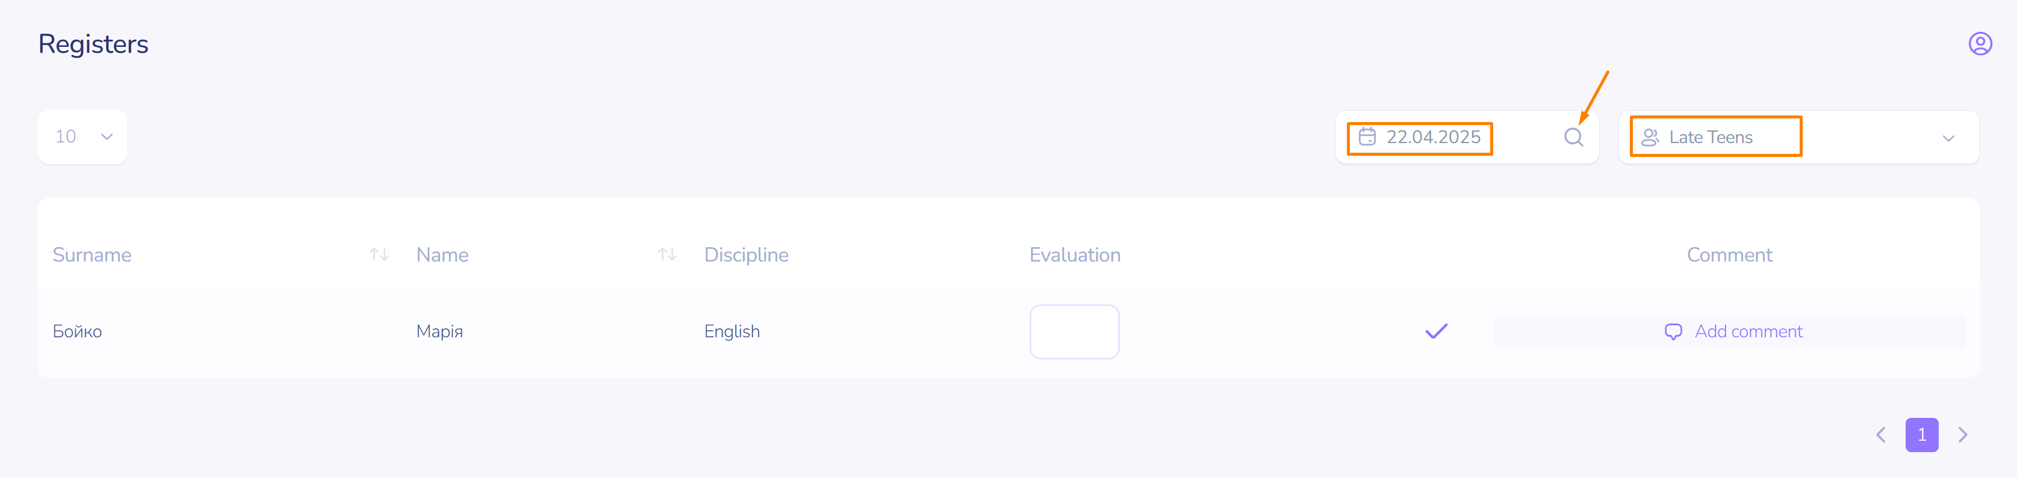The height and width of the screenshot is (478, 2017).
Task: Confirm evaluation with the checkmark icon
Action: 1436,332
